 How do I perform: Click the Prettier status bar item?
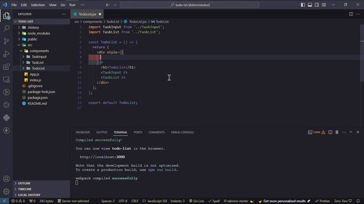[x=322, y=201]
